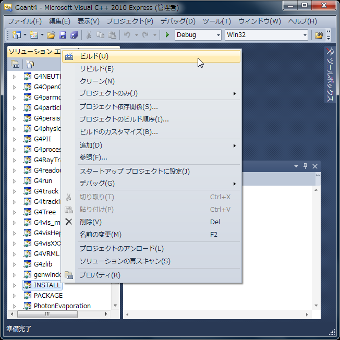Choose ビルドのカスタマイズ(B)... entry

coord(151,132)
